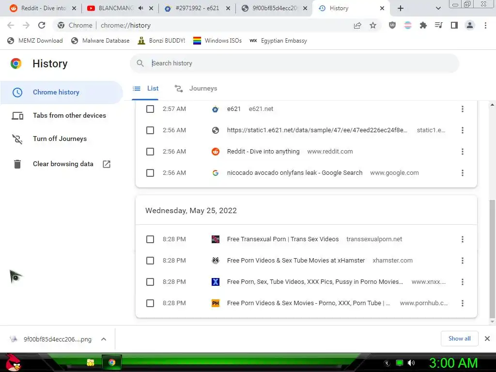496x372 pixels.
Task: Share this page using the share icon
Action: (x=357, y=25)
